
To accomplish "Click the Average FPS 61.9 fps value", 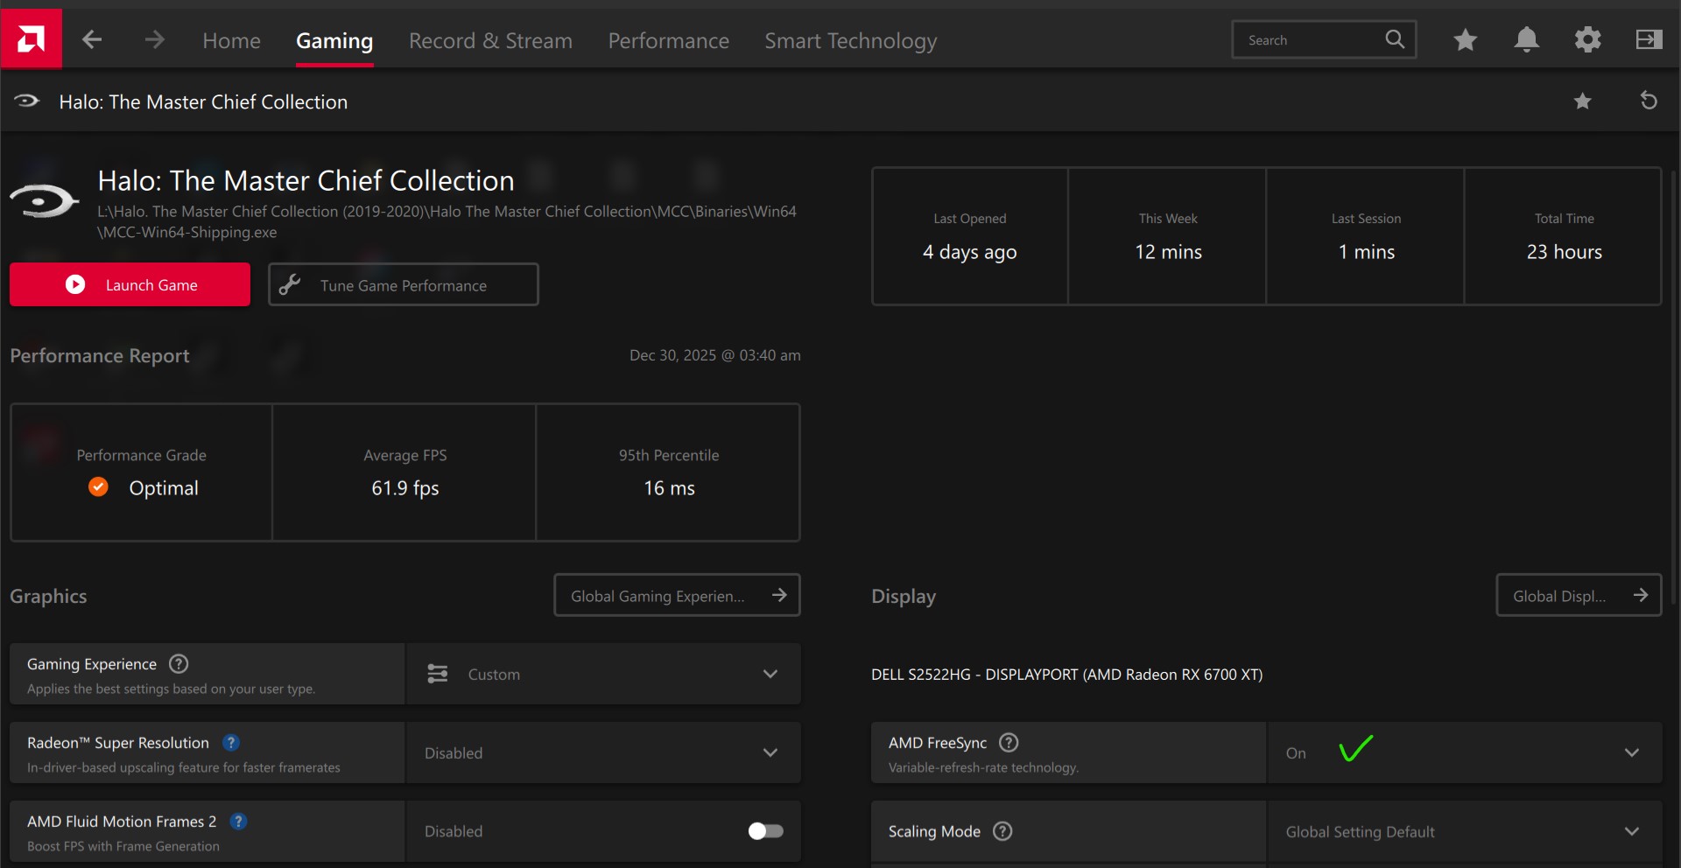I will click(x=405, y=488).
